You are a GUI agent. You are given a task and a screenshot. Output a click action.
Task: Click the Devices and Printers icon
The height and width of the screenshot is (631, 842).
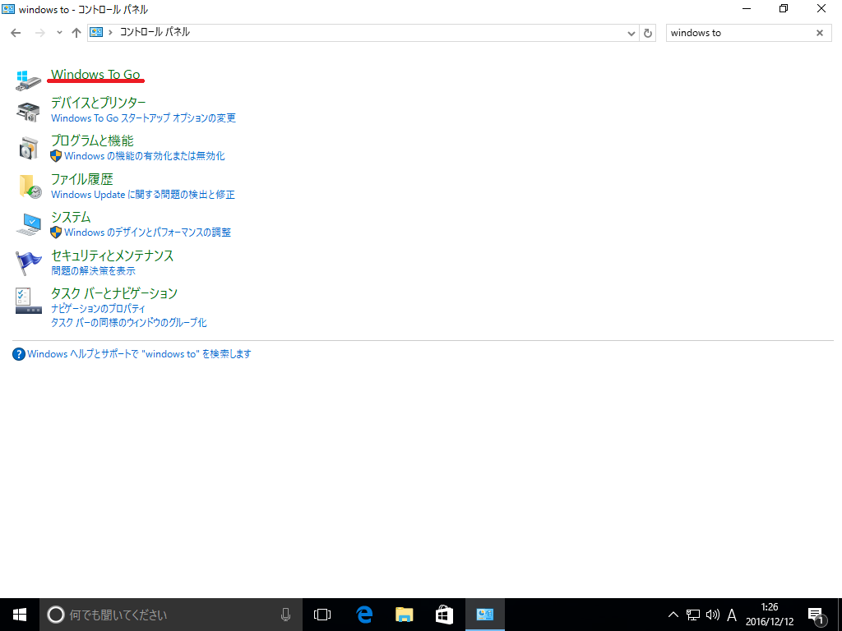click(29, 112)
